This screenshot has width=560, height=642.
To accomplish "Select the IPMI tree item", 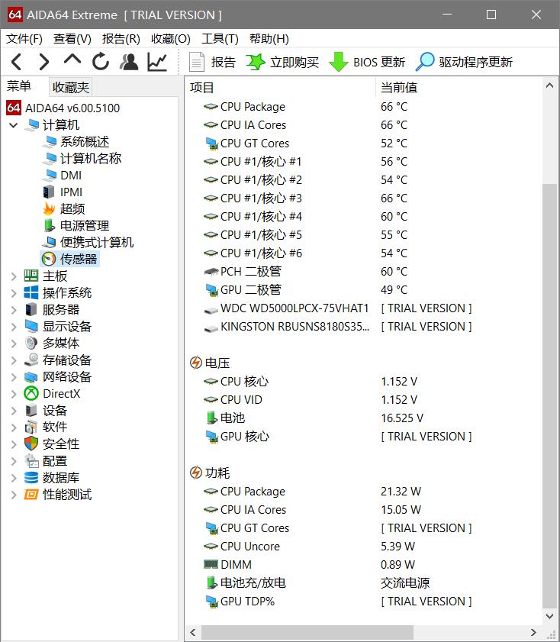I will 71,192.
